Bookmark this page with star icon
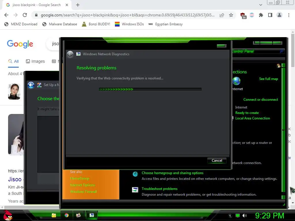Viewport: 295px width, 221px height. pyautogui.click(x=231, y=15)
